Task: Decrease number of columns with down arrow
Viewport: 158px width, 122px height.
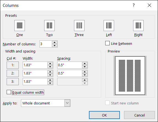Action: pos(54,46)
